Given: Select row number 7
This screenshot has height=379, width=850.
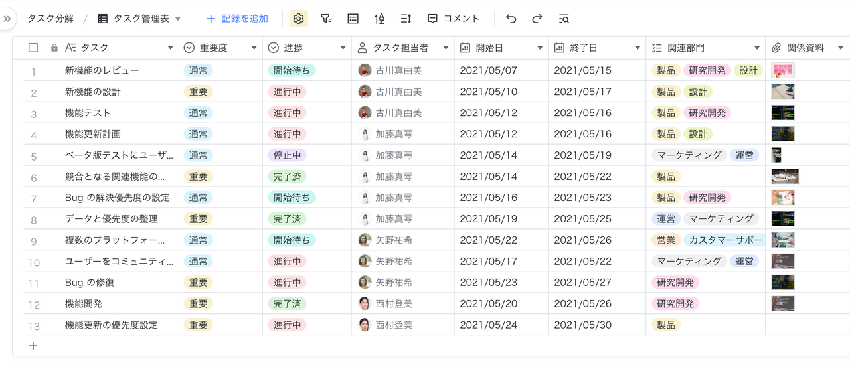Looking at the screenshot, I should pos(34,198).
